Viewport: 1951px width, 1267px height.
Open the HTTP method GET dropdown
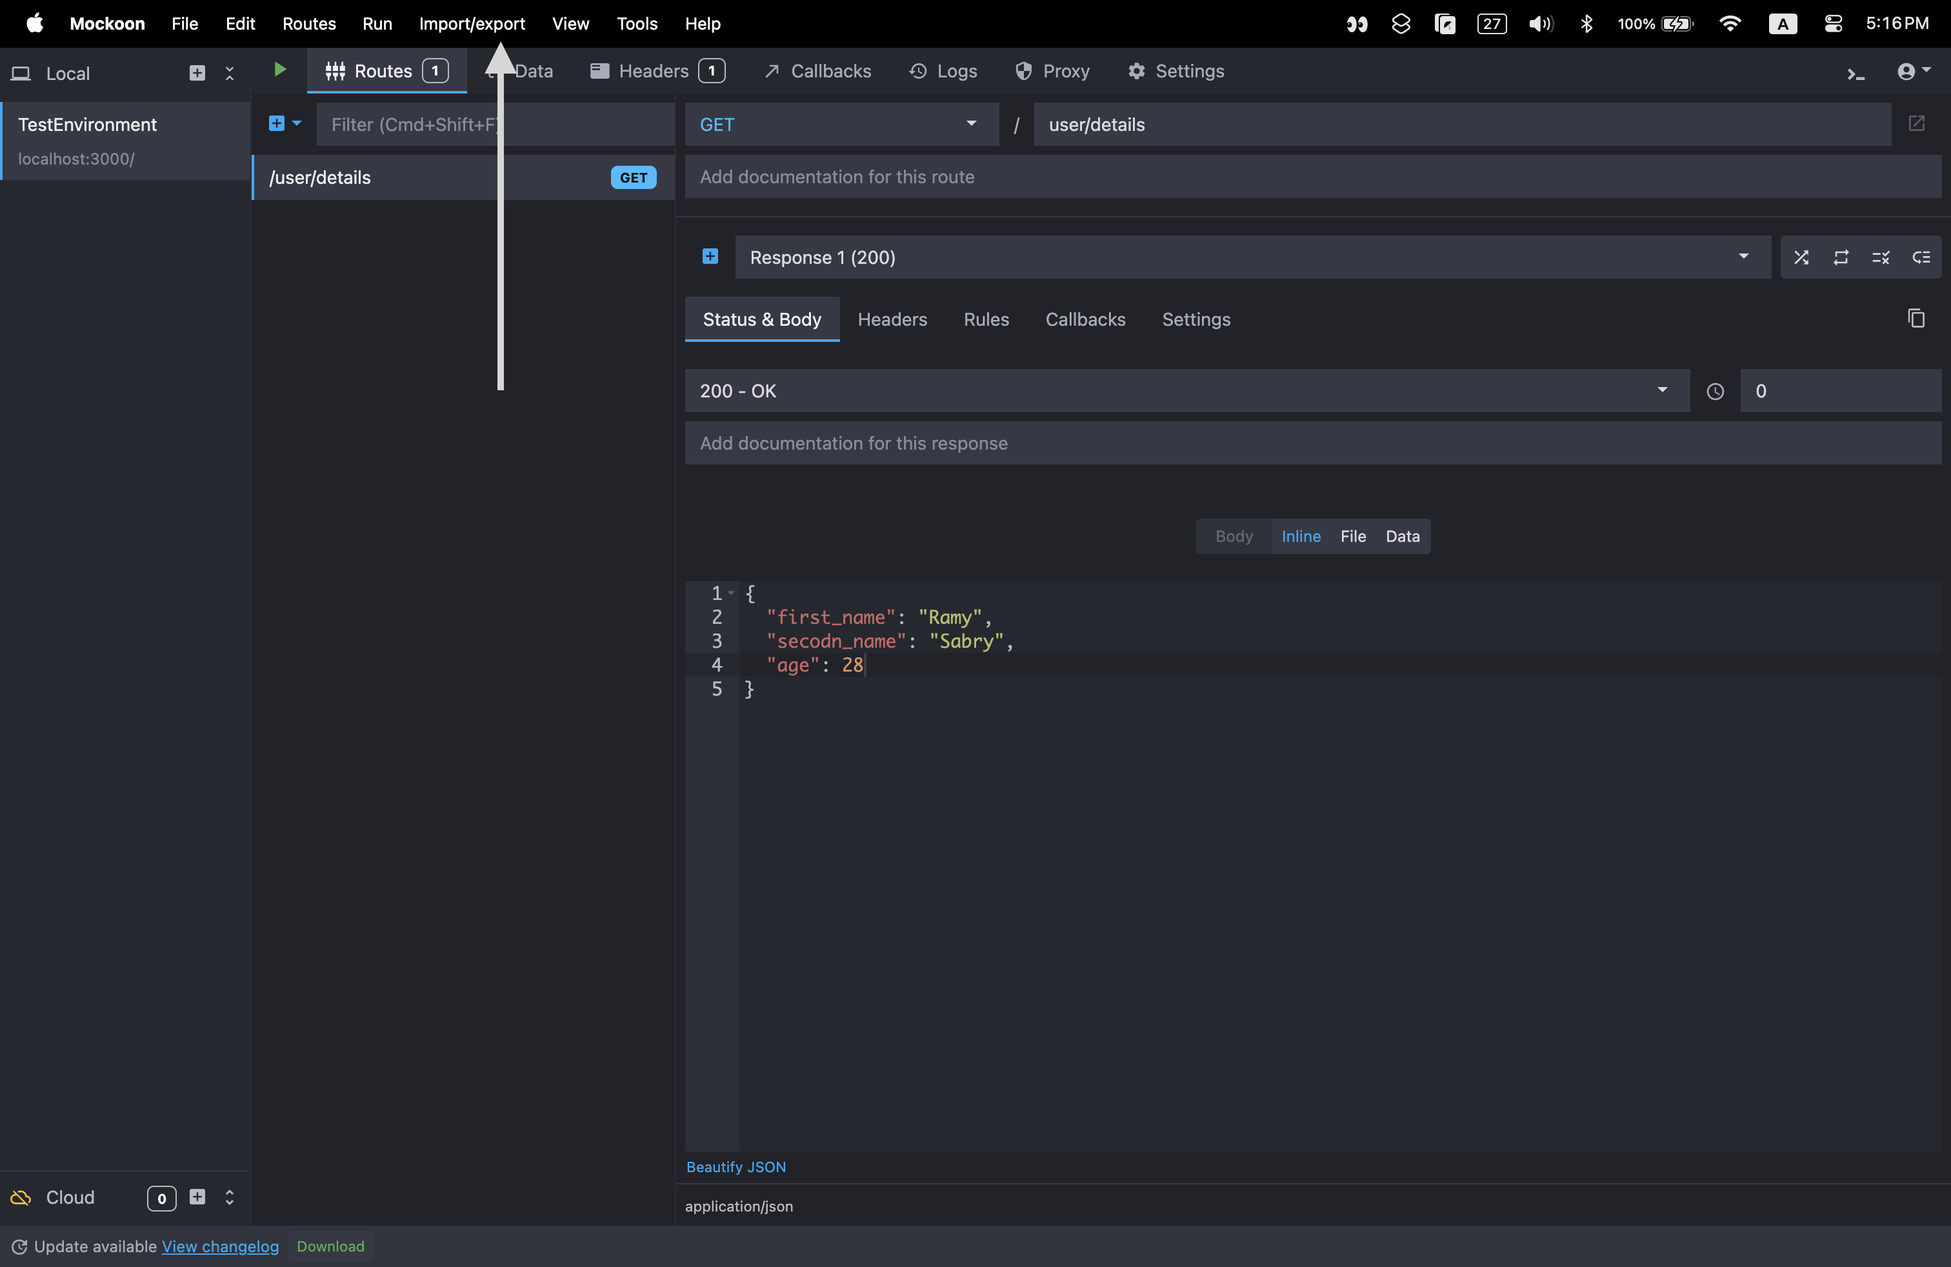pyautogui.click(x=841, y=125)
